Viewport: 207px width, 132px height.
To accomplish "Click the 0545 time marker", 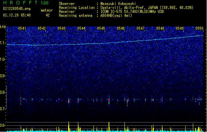I will click(101, 28).
